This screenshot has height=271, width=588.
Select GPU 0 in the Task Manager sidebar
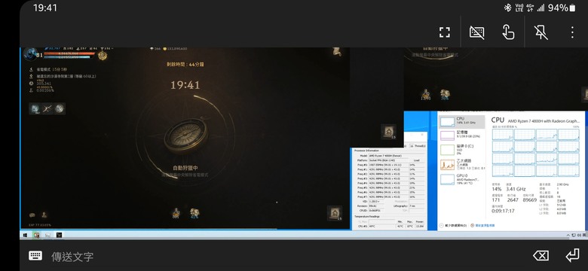[461, 179]
